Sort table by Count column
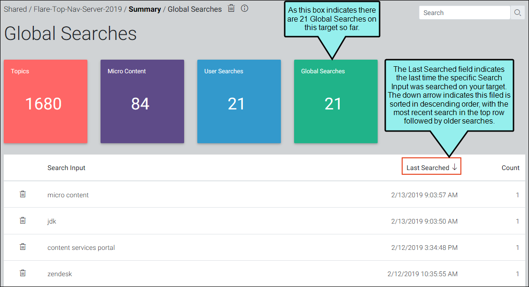 511,168
